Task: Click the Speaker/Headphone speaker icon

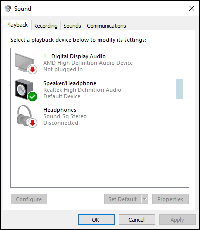Action: [x=26, y=90]
